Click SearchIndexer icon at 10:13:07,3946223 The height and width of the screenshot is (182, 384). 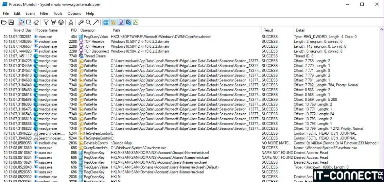pos(36,133)
